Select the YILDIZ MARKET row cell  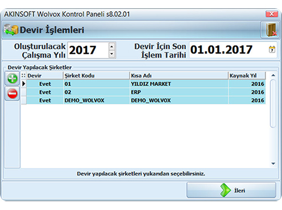coord(179,84)
